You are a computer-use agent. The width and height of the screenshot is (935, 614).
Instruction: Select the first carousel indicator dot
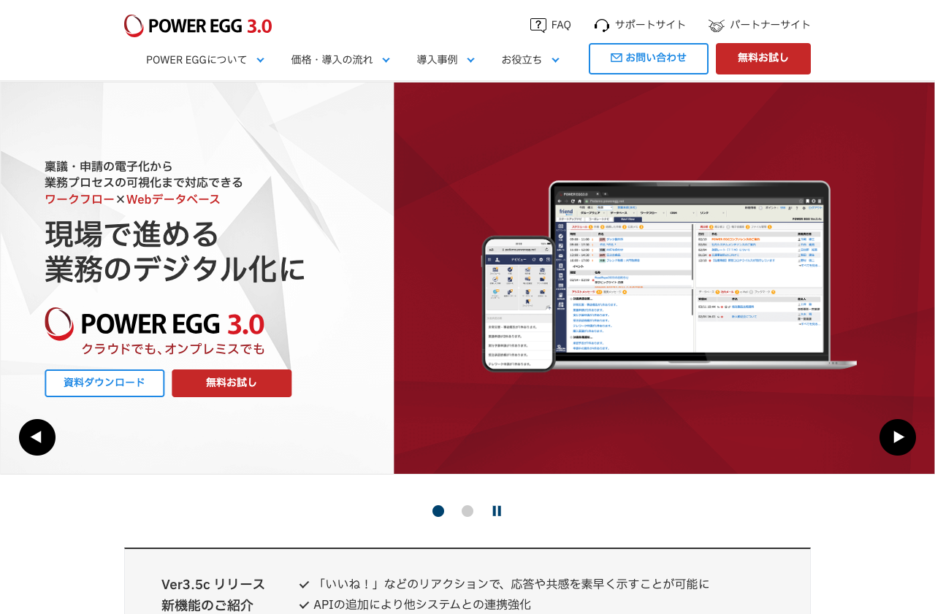coord(438,510)
